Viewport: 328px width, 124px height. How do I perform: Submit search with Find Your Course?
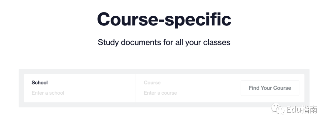(x=270, y=88)
